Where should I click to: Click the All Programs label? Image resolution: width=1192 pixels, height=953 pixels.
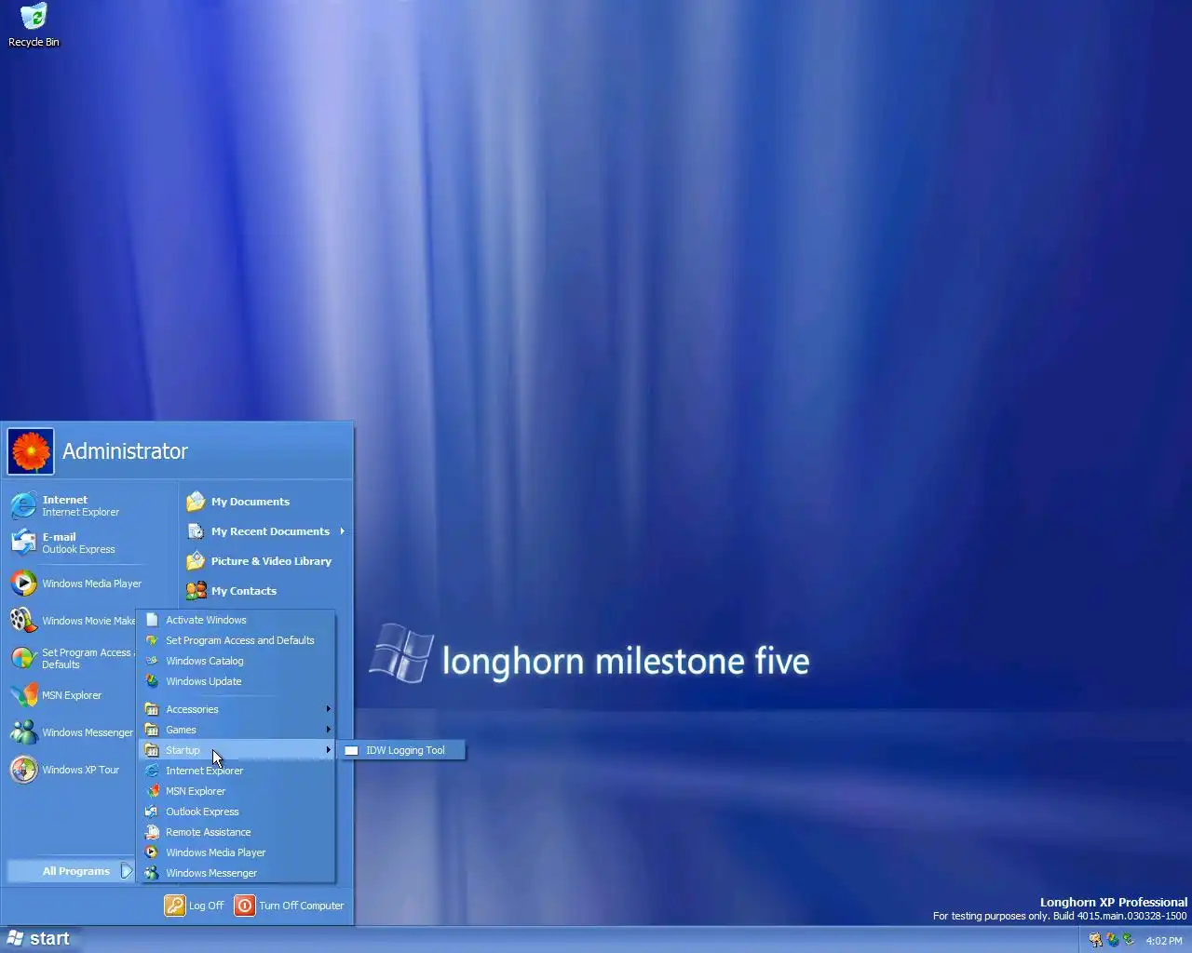click(75, 871)
